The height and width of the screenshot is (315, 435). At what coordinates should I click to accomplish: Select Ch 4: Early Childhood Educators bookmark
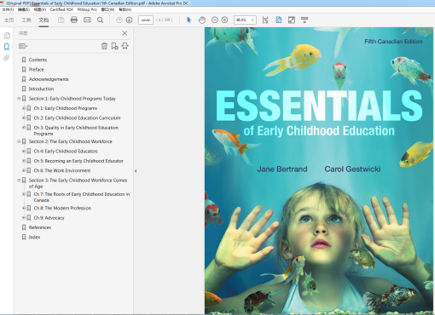tap(66, 152)
